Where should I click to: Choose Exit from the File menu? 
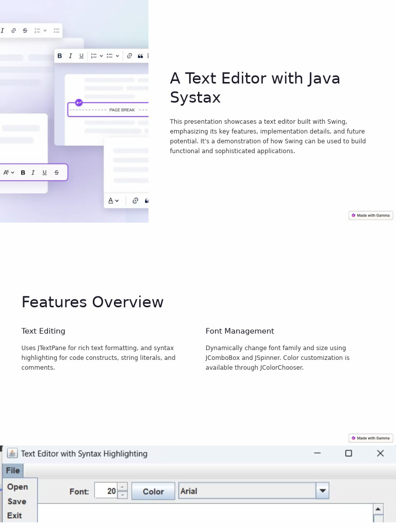(x=14, y=516)
